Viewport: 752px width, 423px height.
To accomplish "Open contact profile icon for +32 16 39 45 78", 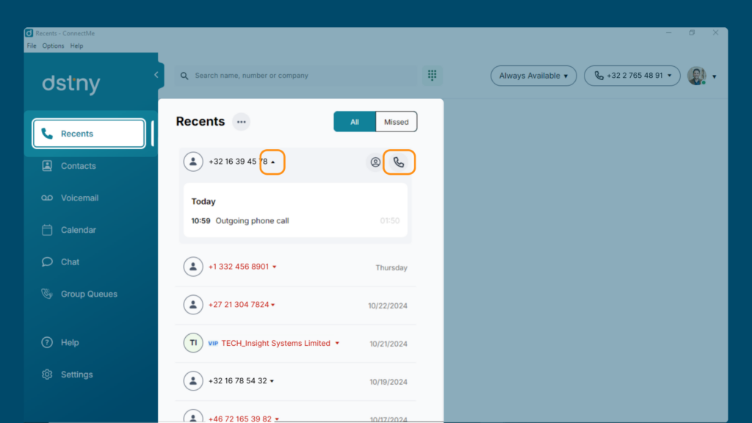I will click(x=375, y=162).
